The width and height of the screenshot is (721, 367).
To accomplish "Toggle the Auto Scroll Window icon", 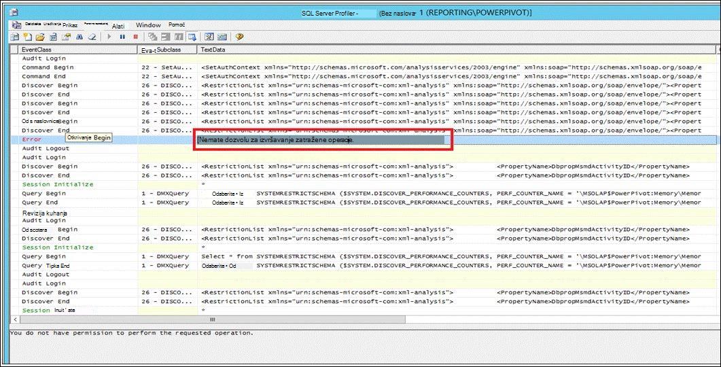I will tap(192, 37).
